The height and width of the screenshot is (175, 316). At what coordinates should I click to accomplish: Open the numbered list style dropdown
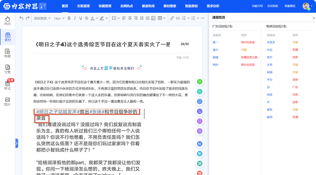198,18
